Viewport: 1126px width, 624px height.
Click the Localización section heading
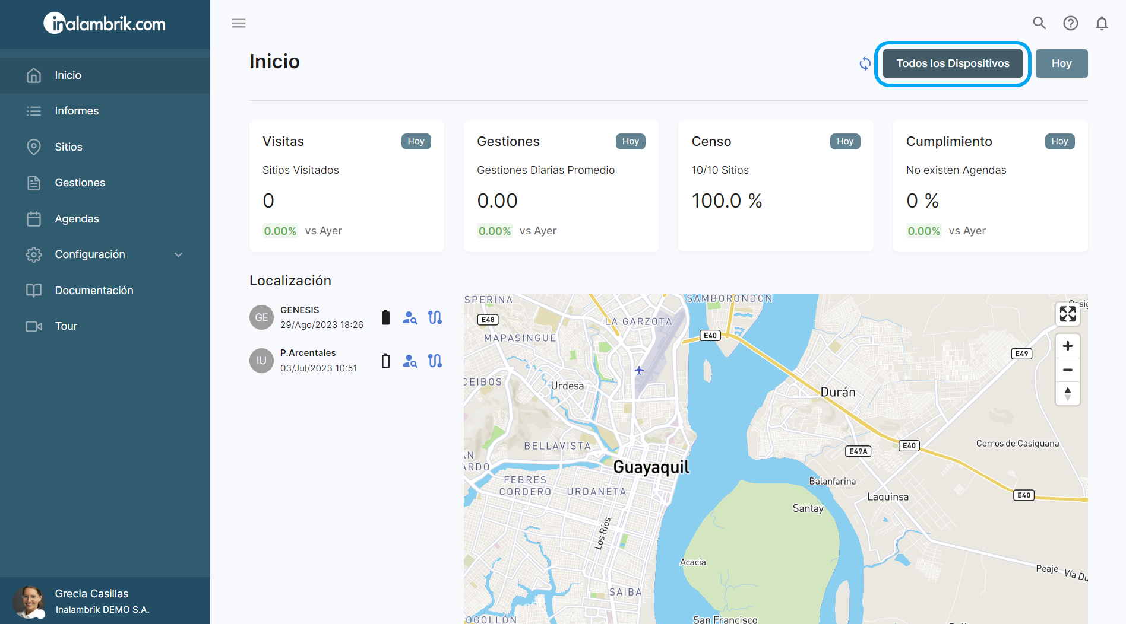click(x=290, y=281)
